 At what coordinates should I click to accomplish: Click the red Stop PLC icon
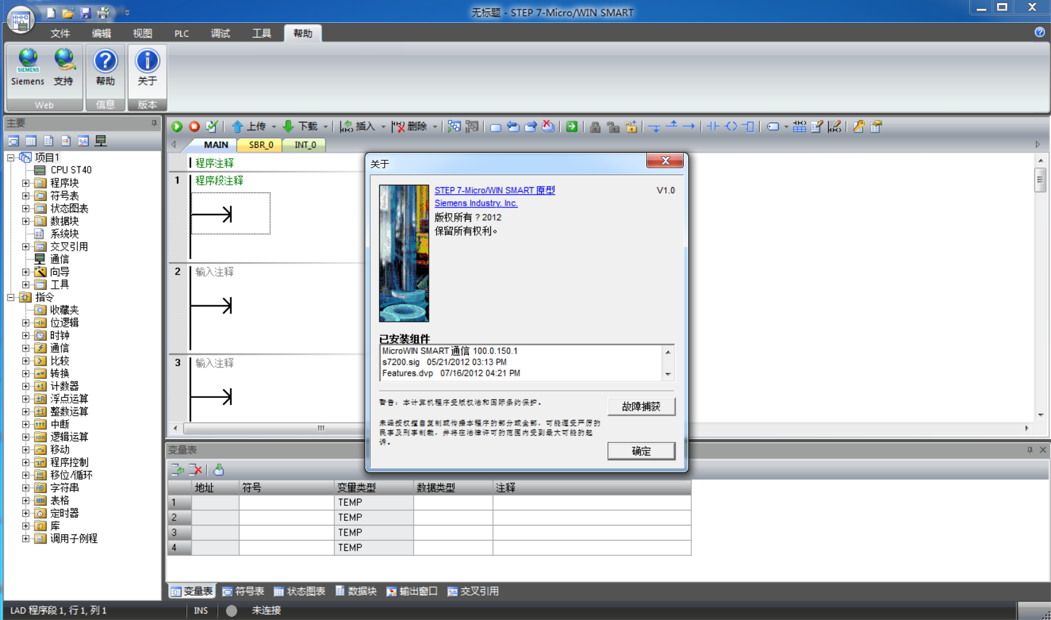pyautogui.click(x=194, y=127)
